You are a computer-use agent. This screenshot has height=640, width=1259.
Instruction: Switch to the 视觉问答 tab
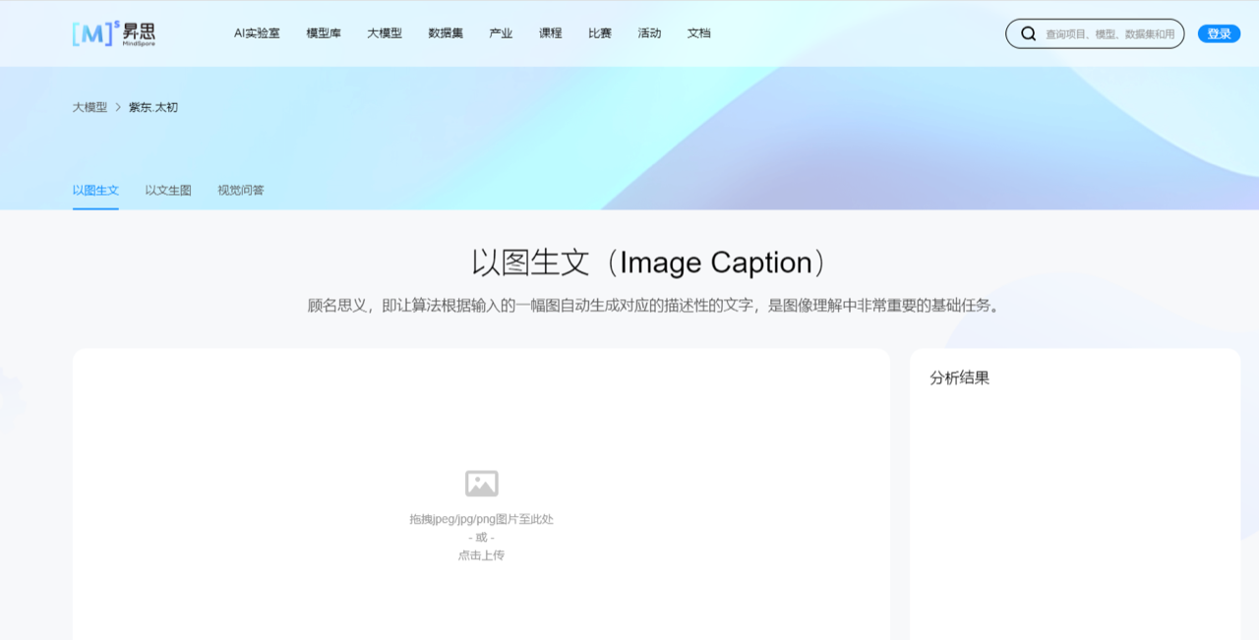click(241, 191)
